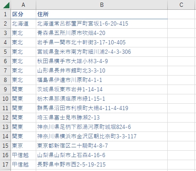Select row 14 header
This screenshot has height=171, width=196.
pyautogui.click(x=5, y=136)
